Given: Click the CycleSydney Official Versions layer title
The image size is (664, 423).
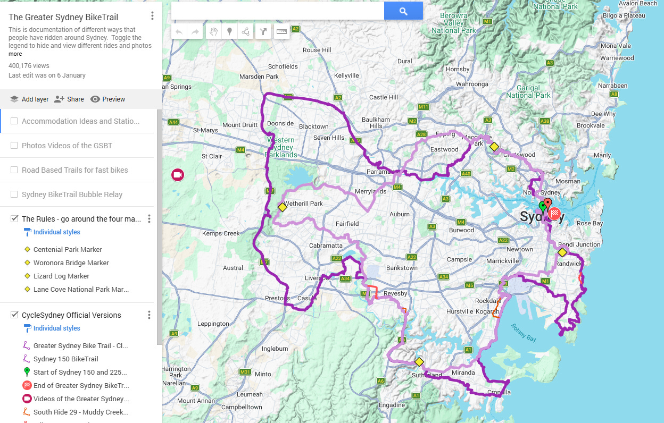Looking at the screenshot, I should pyautogui.click(x=71, y=315).
